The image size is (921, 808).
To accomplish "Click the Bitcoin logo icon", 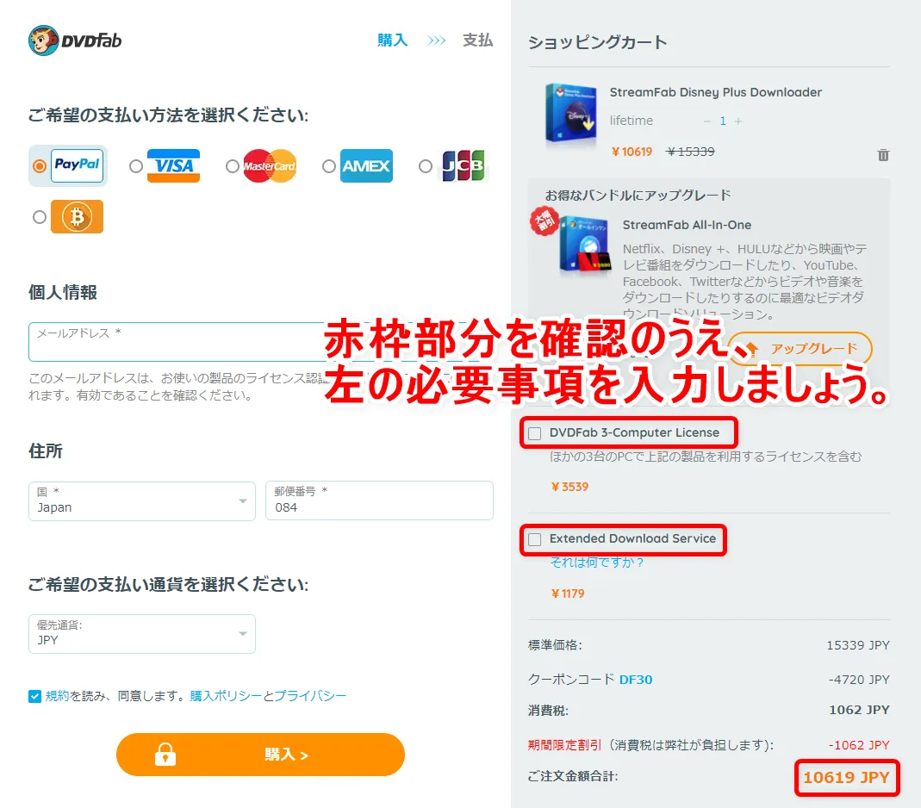I will tap(77, 217).
